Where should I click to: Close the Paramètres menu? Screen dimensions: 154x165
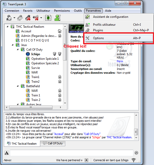(93, 11)
